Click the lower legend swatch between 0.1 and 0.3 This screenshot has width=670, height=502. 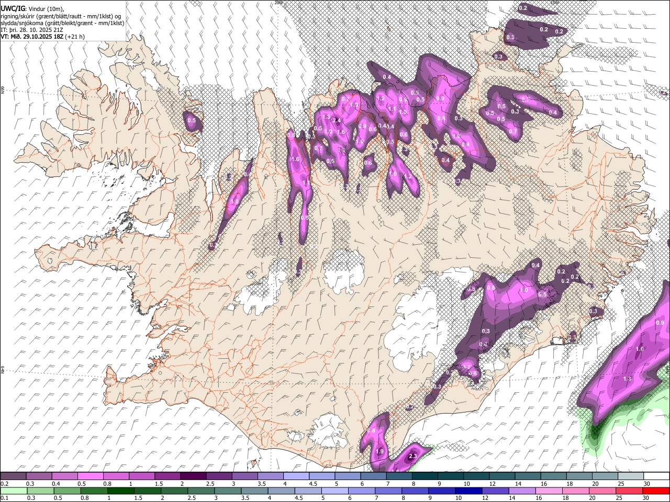[14, 490]
